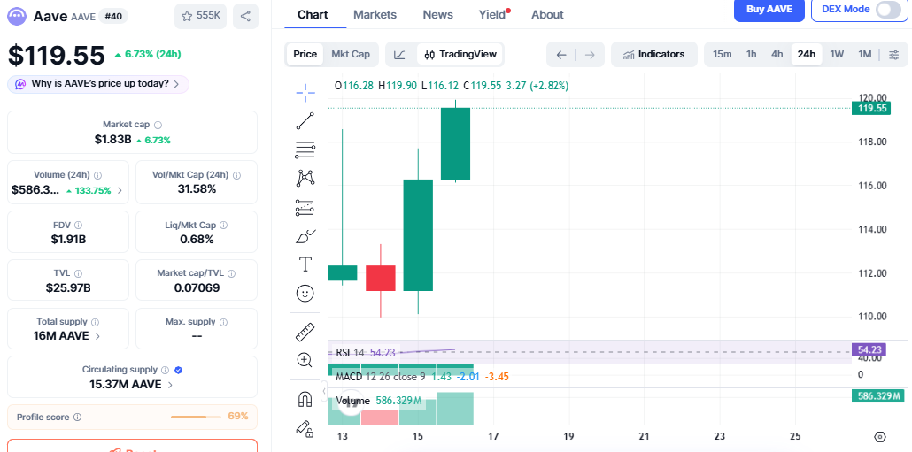Show Vol/Mkt Cap info icon
The width and height of the screenshot is (912, 452).
point(236,175)
